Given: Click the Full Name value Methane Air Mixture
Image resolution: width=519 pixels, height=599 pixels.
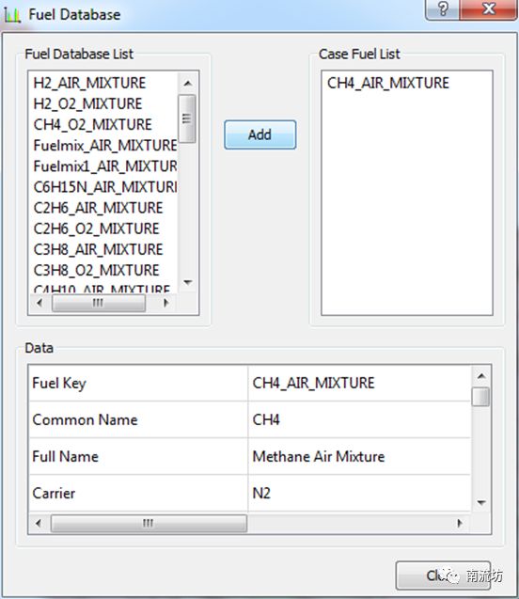Looking at the screenshot, I should coord(319,456).
